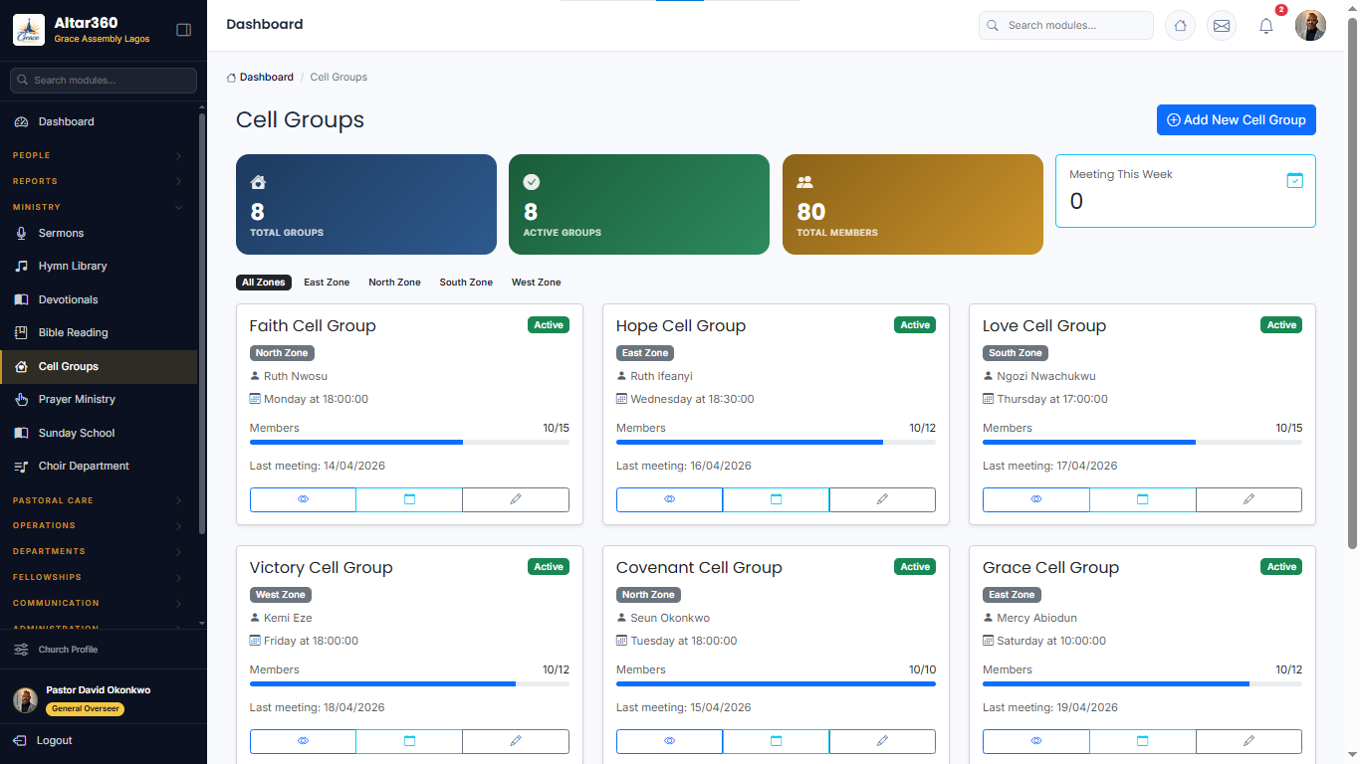This screenshot has height=764, width=1360.
Task: Click the home icon in top bar
Action: 1180,26
